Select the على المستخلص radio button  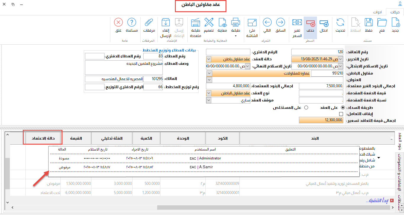coord(306,108)
